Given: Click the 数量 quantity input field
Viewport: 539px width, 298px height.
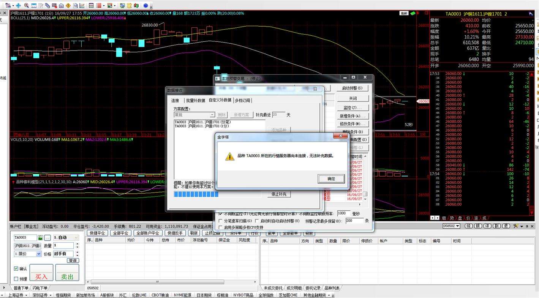Looking at the screenshot, I should (x=63, y=246).
